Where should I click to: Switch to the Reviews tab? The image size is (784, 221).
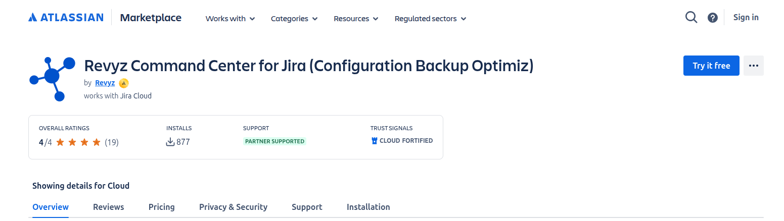tap(108, 207)
